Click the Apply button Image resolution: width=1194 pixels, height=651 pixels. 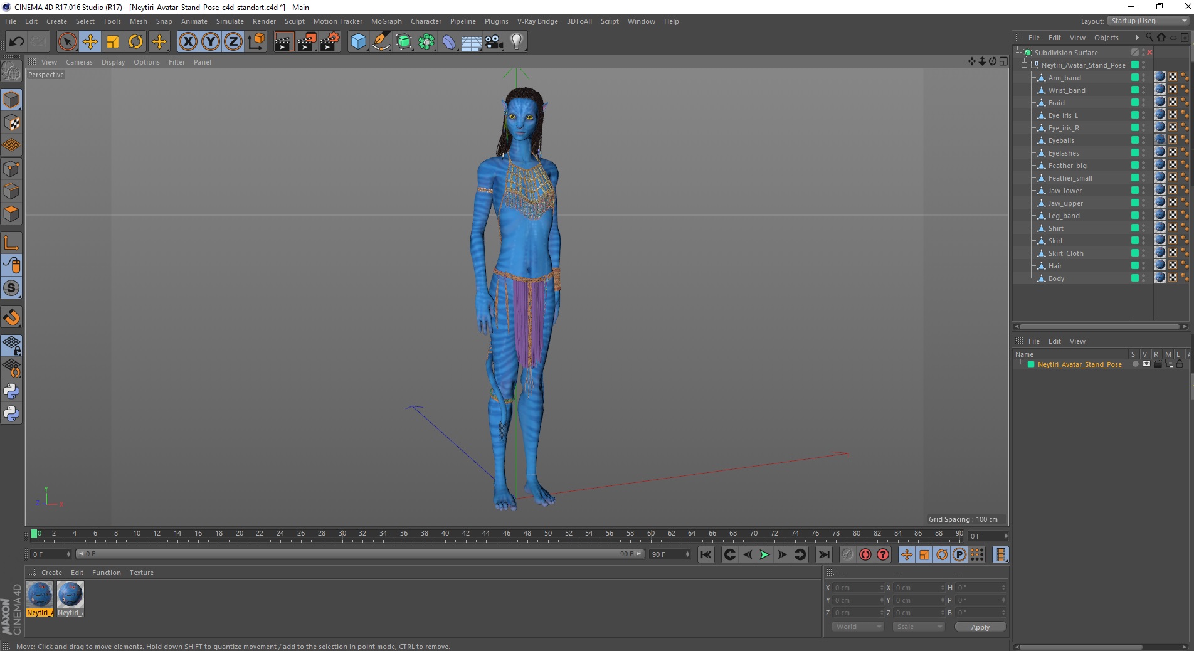[x=980, y=627]
